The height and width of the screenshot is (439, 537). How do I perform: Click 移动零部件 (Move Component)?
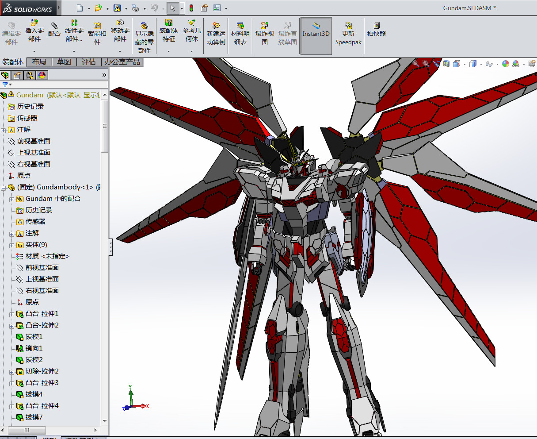(120, 30)
